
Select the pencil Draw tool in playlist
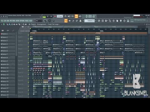click(x=7, y=24)
